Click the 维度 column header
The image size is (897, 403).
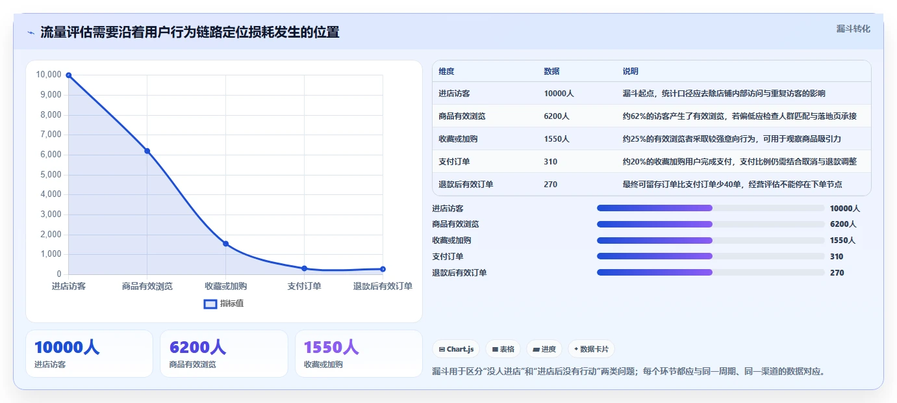click(447, 71)
